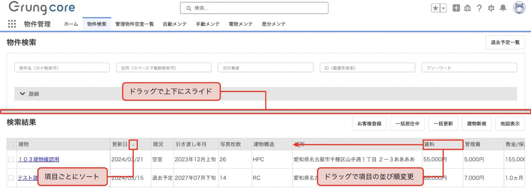Sort by 更新日 using the arrow icon
Image resolution: width=531 pixels, height=188 pixels.
(133, 144)
